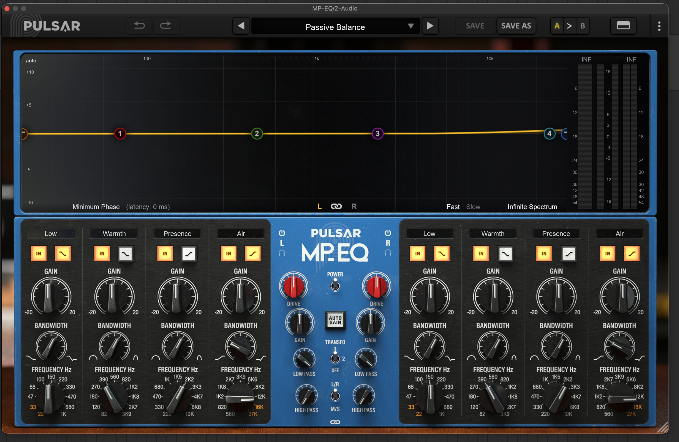Image resolution: width=679 pixels, height=442 pixels.
Task: Click the window resize handle corner
Action: [663, 428]
